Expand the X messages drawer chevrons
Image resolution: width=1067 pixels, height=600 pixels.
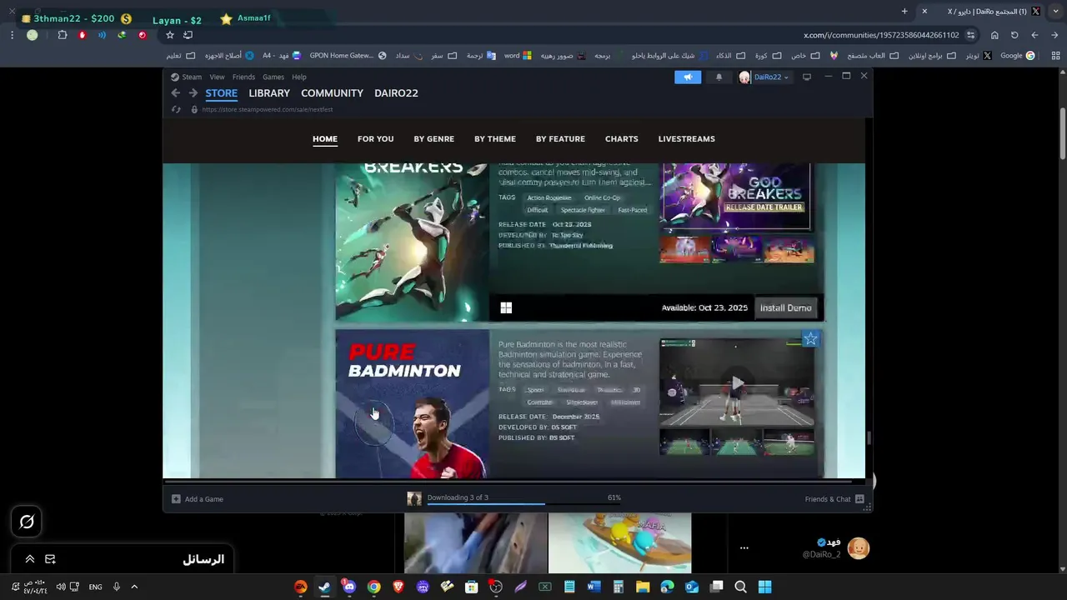29,559
